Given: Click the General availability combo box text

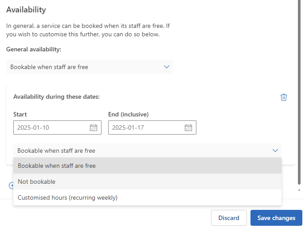Looking at the screenshot, I should 49,67.
